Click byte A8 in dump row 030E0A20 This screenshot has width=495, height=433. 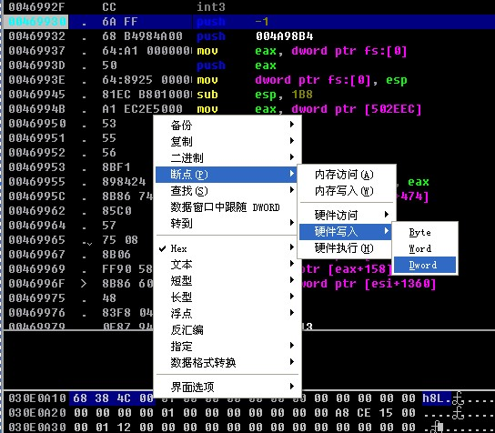(x=342, y=413)
